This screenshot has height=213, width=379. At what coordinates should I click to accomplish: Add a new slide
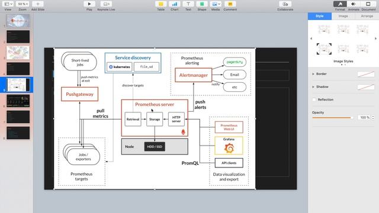pos(38,4)
